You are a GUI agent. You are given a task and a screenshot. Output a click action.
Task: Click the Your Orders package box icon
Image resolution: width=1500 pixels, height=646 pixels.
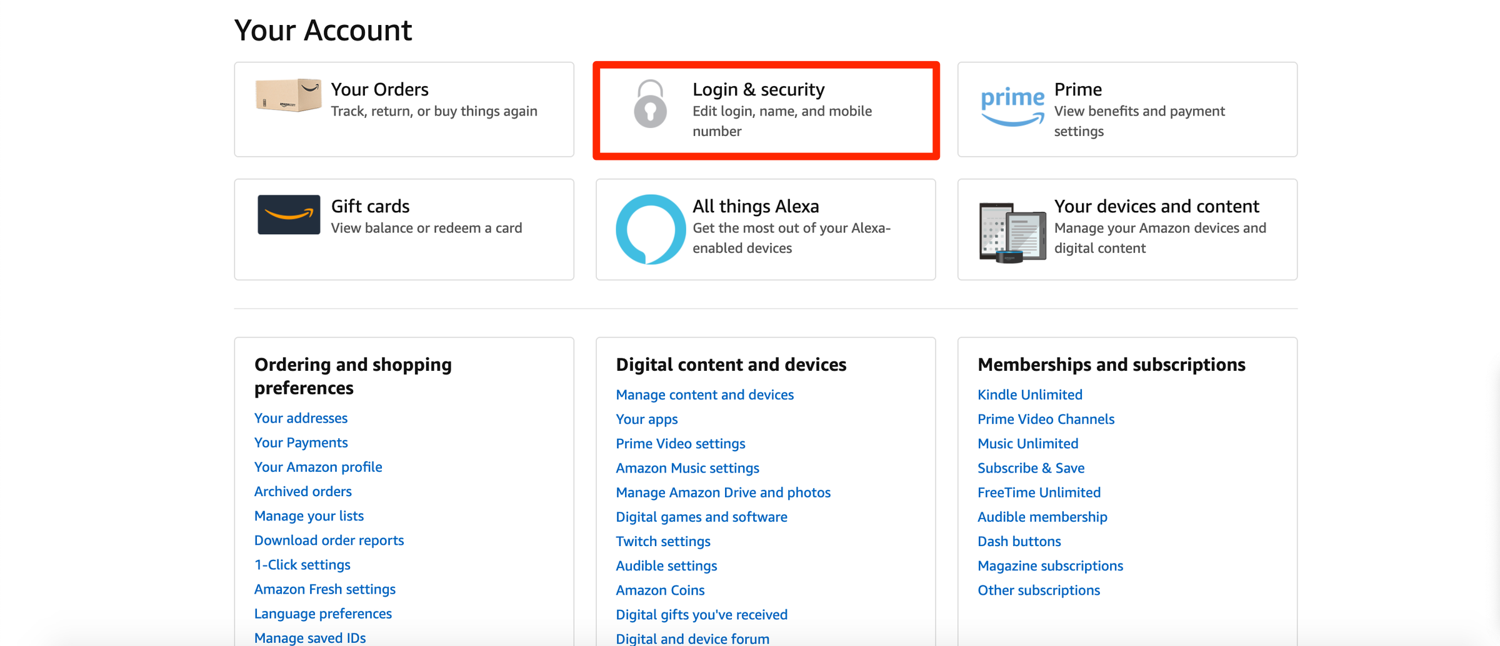(288, 95)
